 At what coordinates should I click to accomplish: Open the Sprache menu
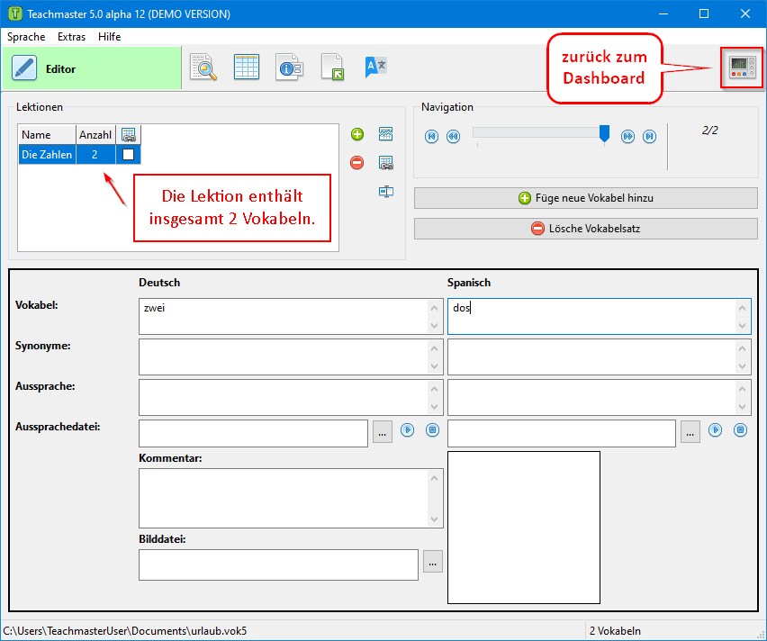tap(26, 37)
